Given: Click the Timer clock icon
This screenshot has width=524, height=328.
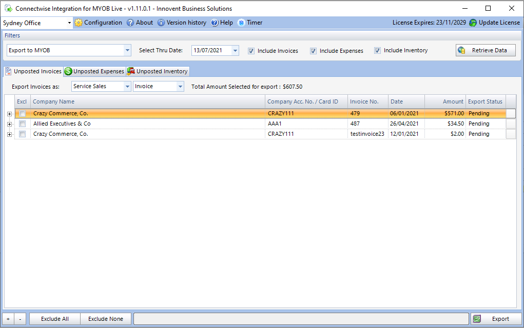Looking at the screenshot, I should [x=241, y=23].
